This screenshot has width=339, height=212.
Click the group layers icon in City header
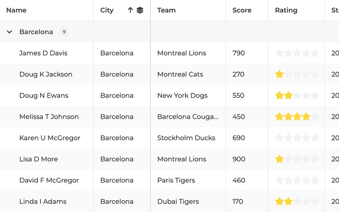[140, 10]
